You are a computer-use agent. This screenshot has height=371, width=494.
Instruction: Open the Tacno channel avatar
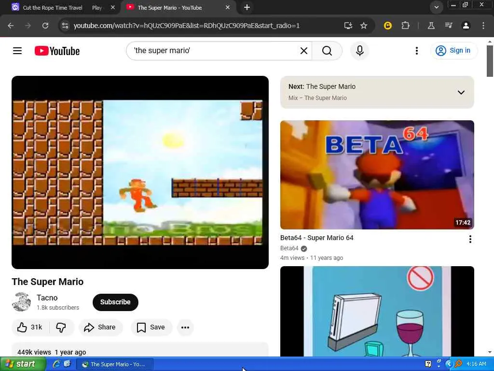click(21, 302)
